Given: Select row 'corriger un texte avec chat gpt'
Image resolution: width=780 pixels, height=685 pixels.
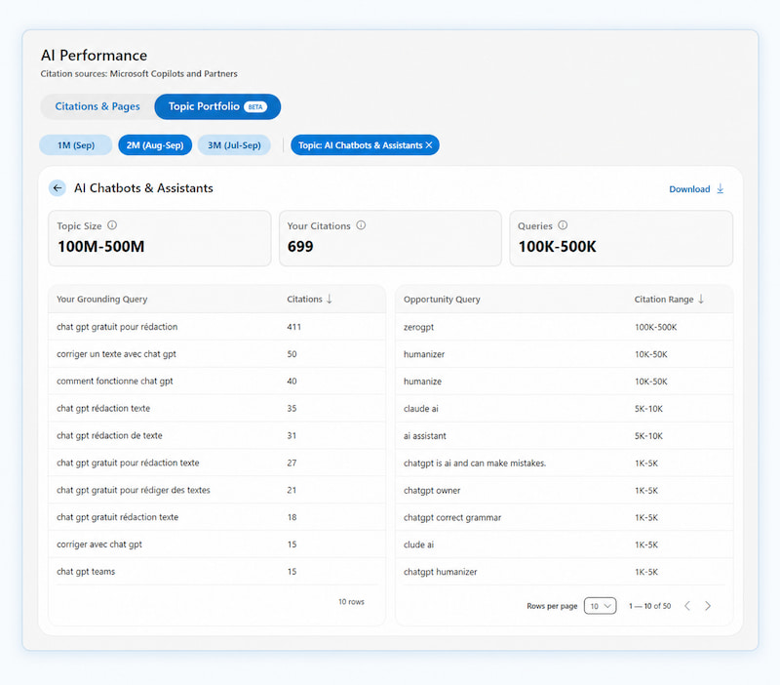Looking at the screenshot, I should [x=216, y=354].
